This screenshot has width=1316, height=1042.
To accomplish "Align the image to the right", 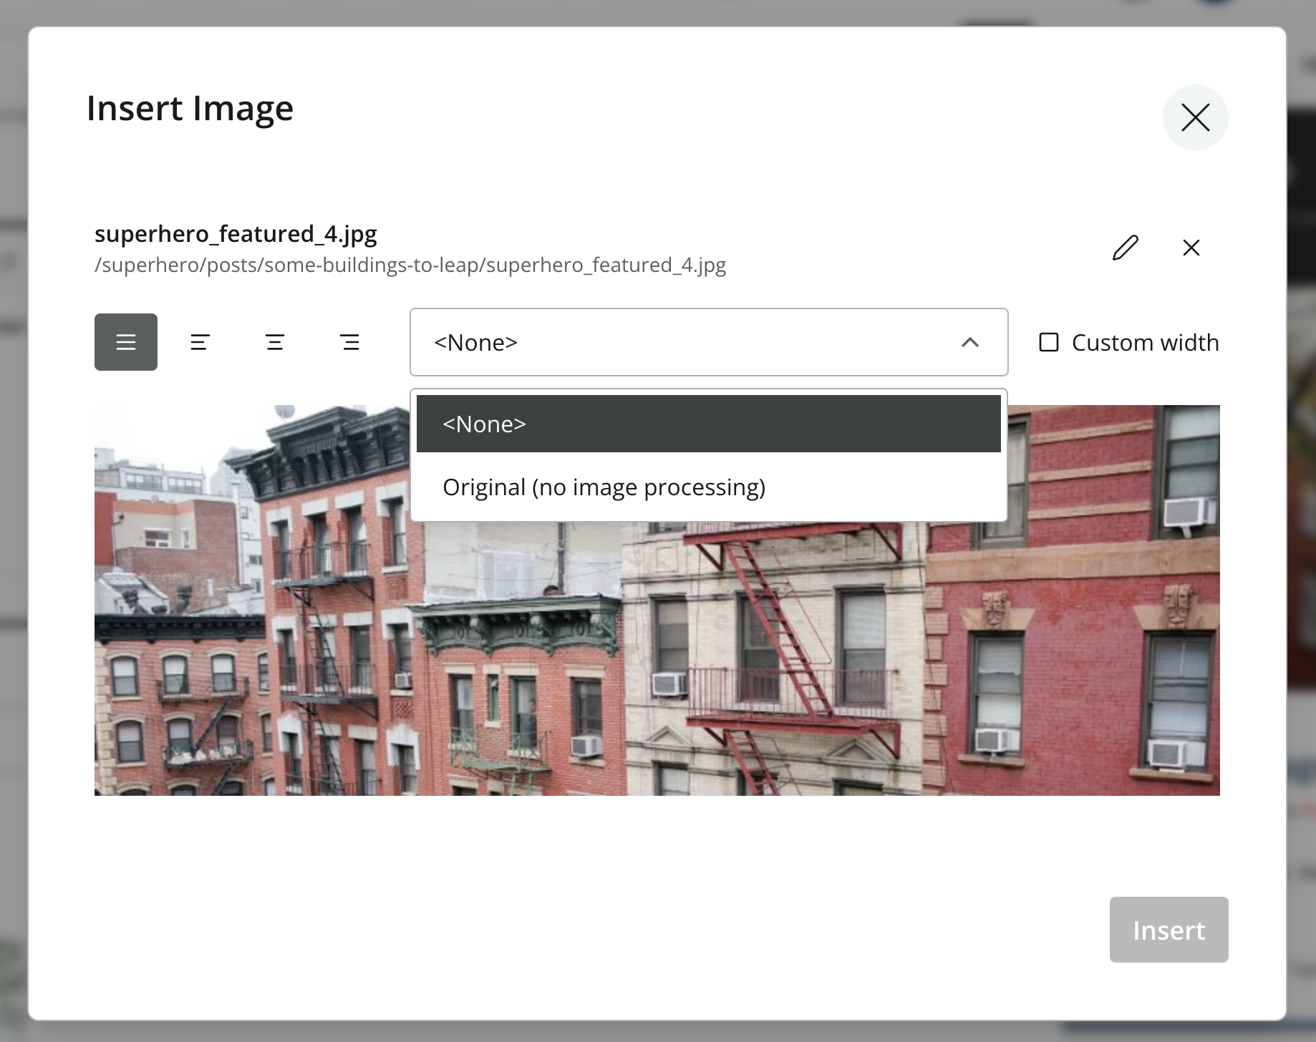I will coord(349,342).
